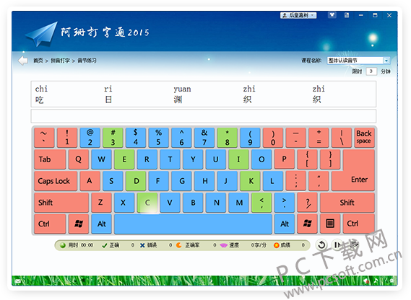The image size is (411, 300).
Task: Toggle the music note icon
Action: pyautogui.click(x=376, y=281)
